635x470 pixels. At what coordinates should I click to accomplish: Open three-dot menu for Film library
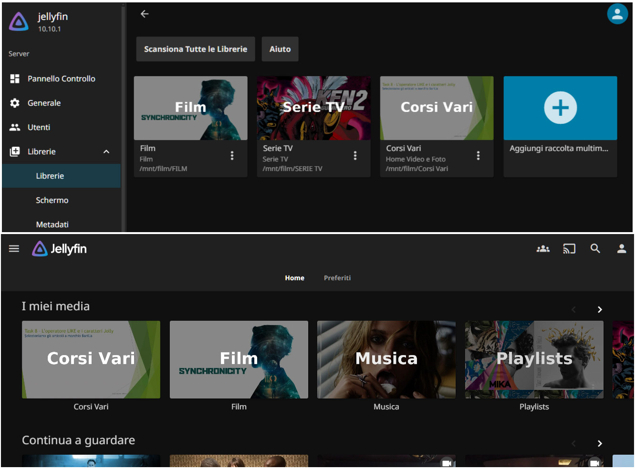pyautogui.click(x=232, y=155)
